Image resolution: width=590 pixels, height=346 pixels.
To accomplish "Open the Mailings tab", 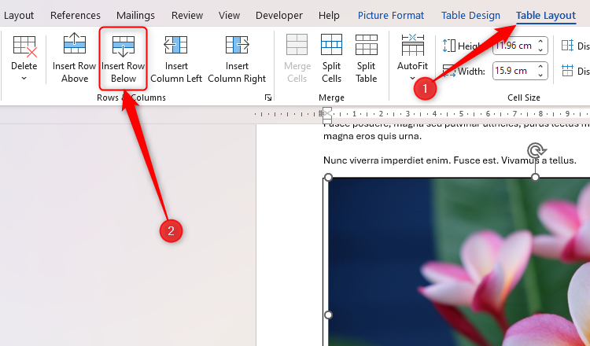I will point(135,15).
